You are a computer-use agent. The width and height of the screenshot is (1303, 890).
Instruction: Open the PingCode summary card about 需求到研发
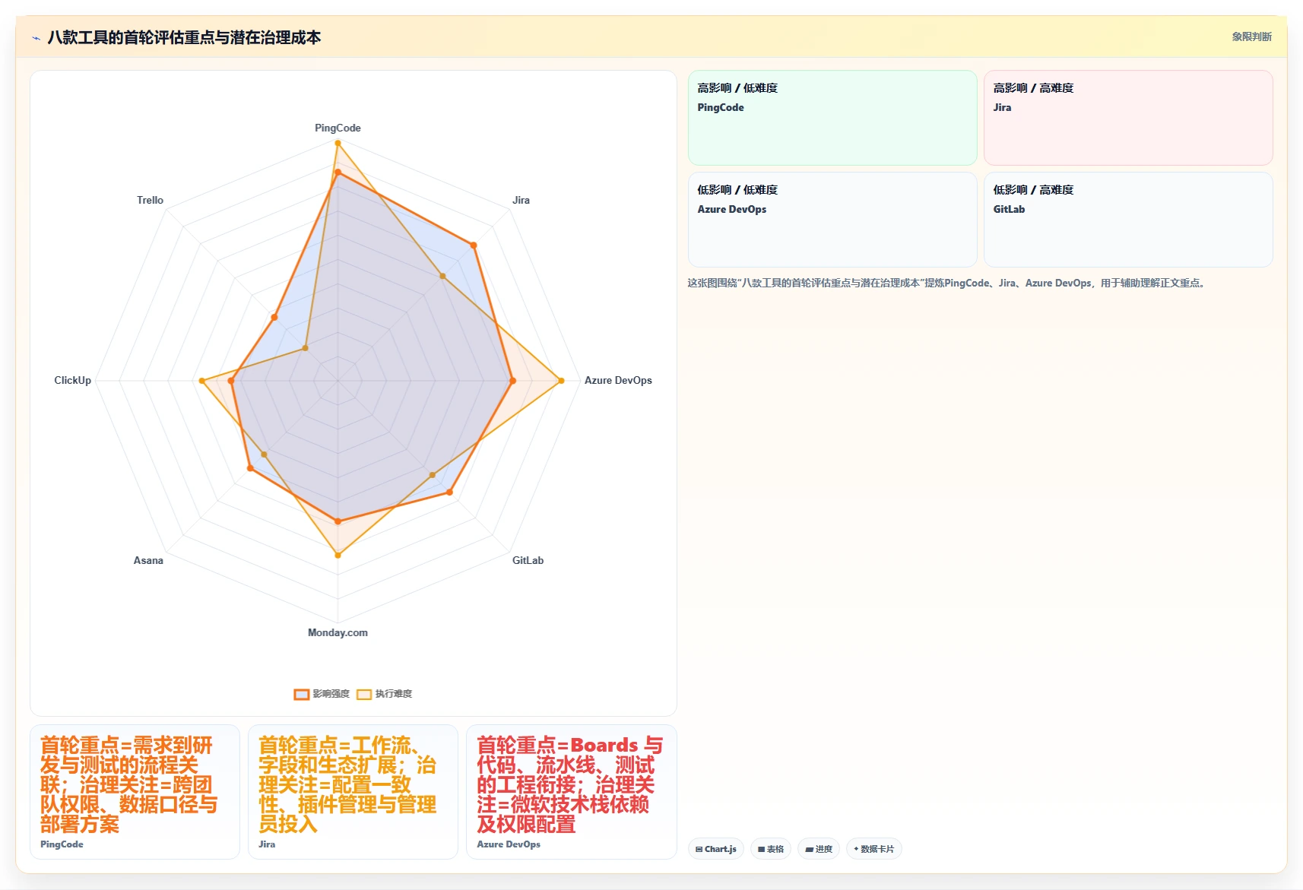click(135, 792)
